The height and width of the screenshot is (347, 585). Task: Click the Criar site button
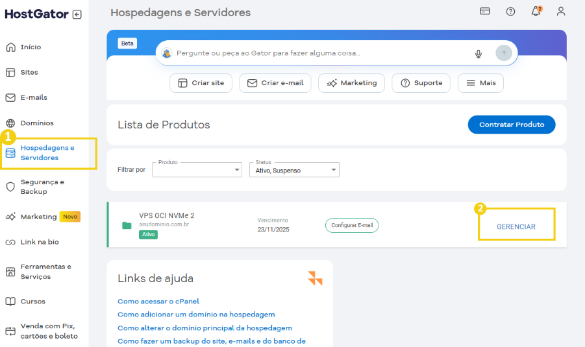click(x=201, y=83)
